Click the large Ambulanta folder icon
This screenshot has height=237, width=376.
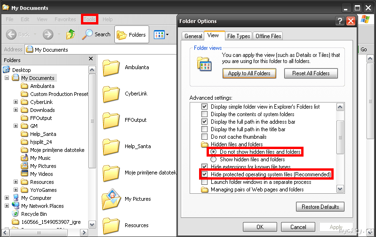coord(111,68)
